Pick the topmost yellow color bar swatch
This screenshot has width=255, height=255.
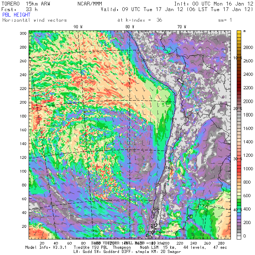pyautogui.click(x=239, y=32)
